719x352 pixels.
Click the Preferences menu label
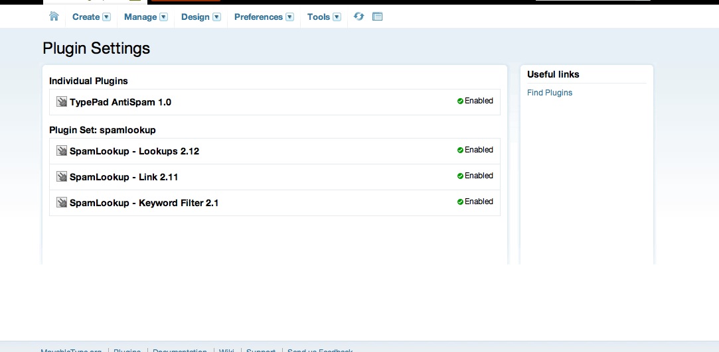coord(259,17)
